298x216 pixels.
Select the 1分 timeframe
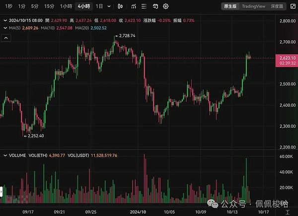tap(22, 6)
